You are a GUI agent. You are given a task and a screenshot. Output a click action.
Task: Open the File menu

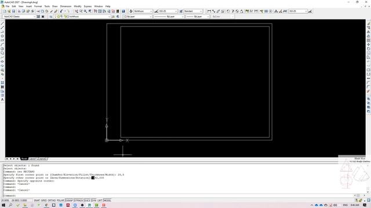tap(8, 6)
